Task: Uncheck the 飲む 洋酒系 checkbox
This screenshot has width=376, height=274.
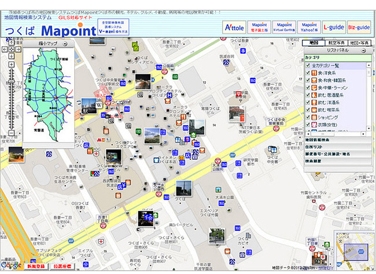Action: [x=308, y=102]
